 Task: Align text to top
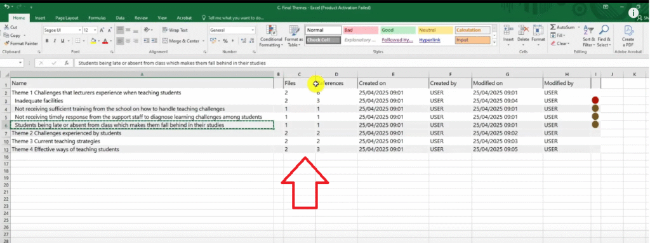(x=120, y=30)
